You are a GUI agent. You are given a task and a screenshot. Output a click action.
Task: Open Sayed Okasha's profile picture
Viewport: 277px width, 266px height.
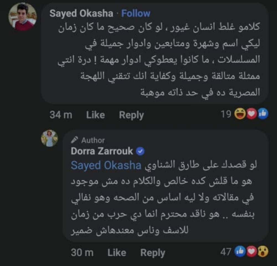23,17
